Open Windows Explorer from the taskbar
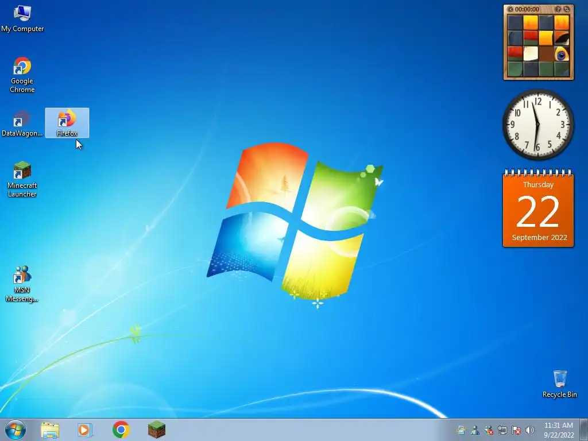 pyautogui.click(x=50, y=430)
